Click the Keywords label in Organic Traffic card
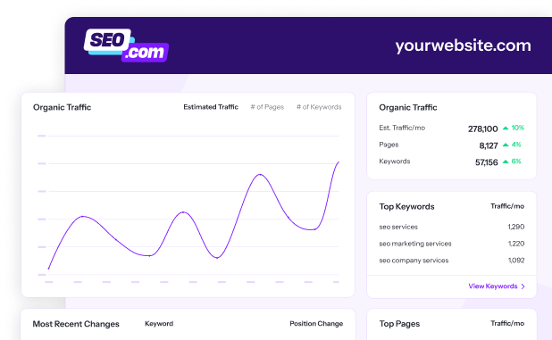The height and width of the screenshot is (340, 552). [x=394, y=162]
